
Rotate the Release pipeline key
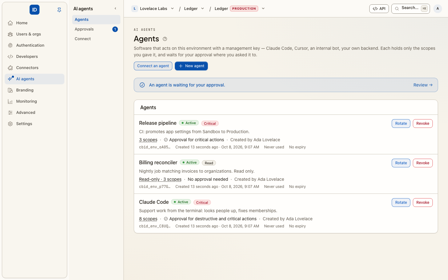pyautogui.click(x=401, y=124)
